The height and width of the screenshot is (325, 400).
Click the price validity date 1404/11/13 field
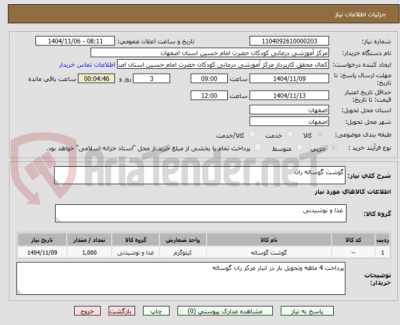pos(289,96)
